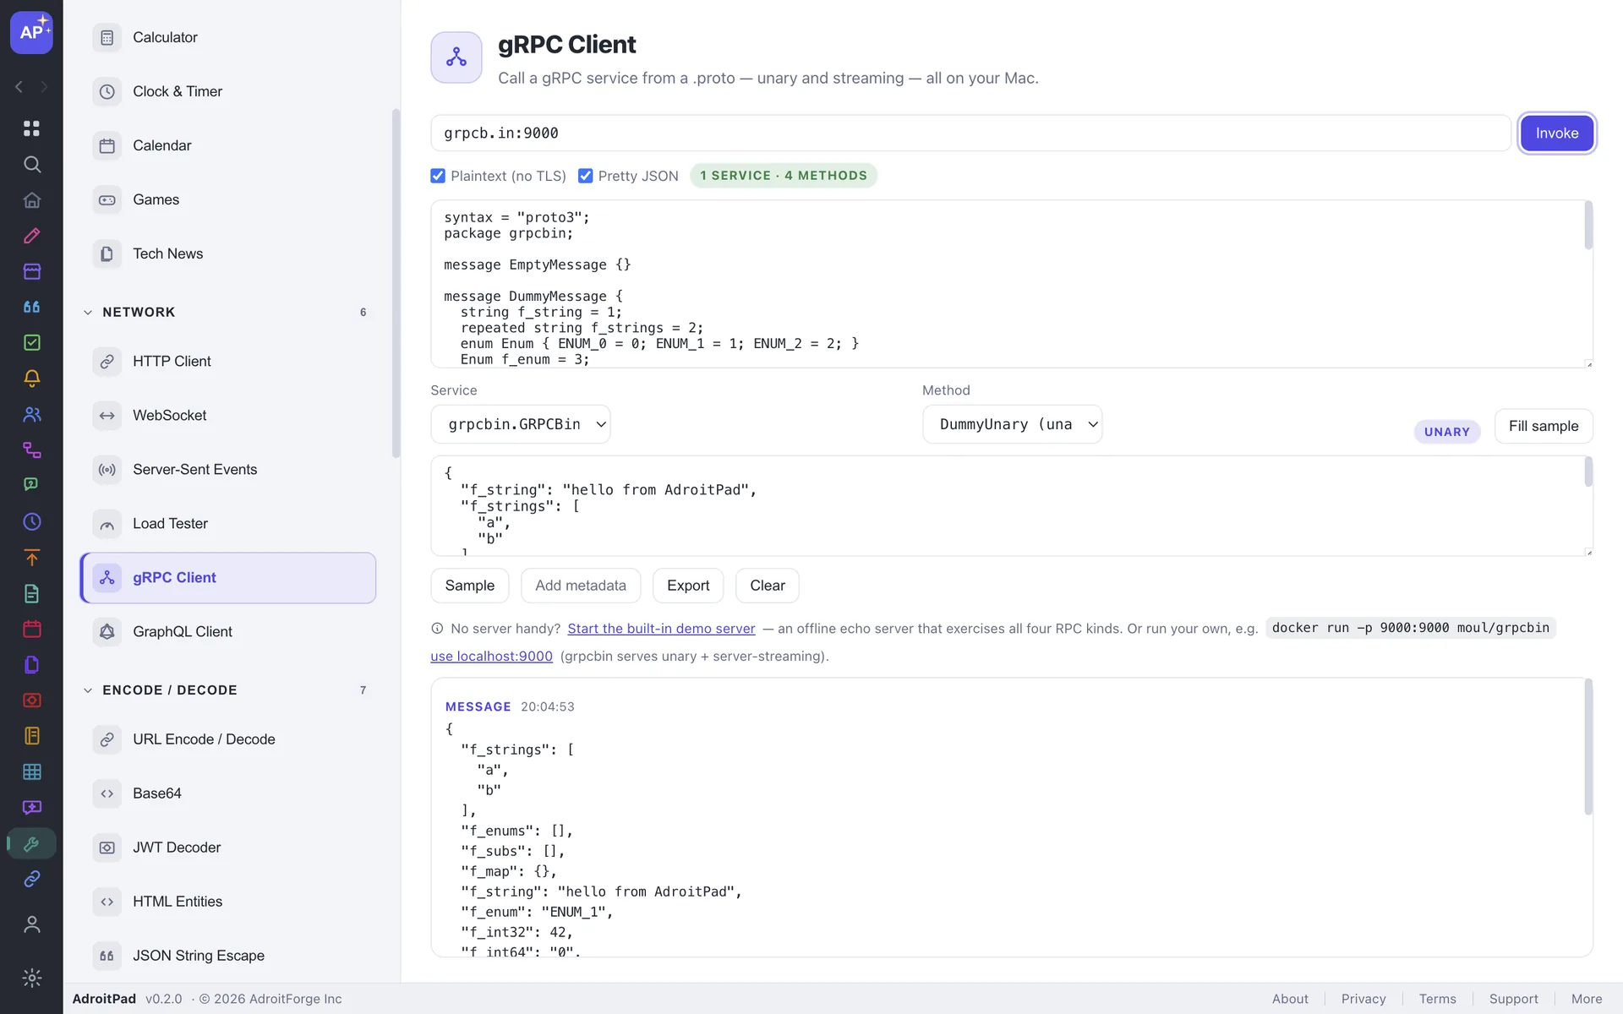1623x1014 pixels.
Task: Open the blue quote marks icon in rail
Action: coord(31,307)
